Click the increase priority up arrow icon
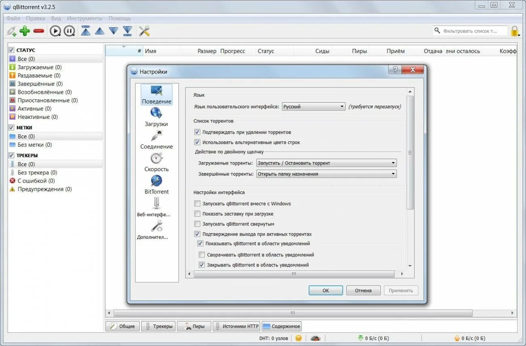This screenshot has height=346, width=526. [100, 31]
